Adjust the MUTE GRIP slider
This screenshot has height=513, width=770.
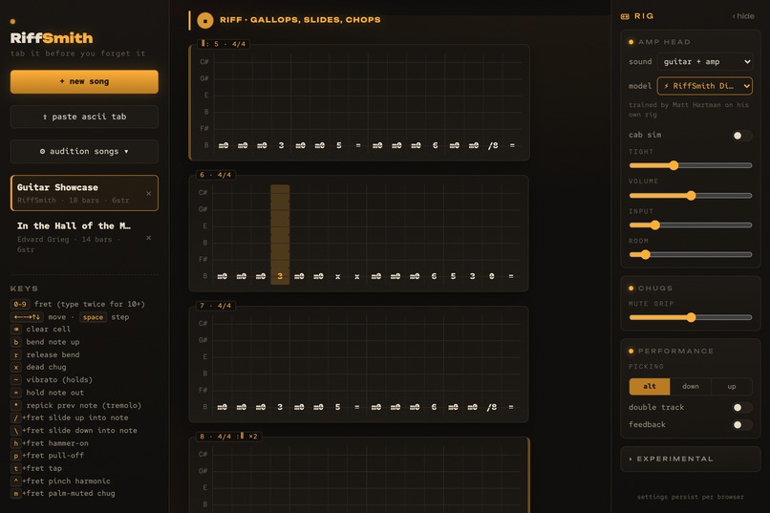coord(691,317)
